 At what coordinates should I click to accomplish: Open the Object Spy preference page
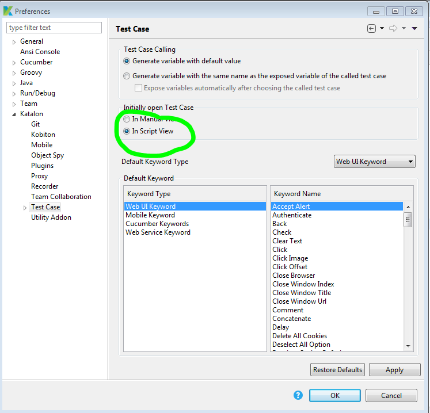47,155
